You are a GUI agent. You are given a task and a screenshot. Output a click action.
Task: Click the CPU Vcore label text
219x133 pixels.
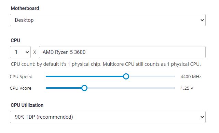[20, 88]
